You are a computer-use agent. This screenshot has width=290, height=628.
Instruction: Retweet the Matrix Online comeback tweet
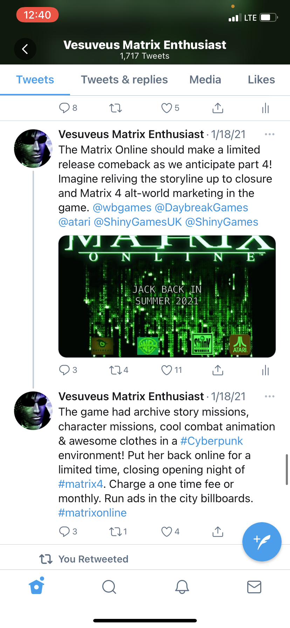point(115,370)
